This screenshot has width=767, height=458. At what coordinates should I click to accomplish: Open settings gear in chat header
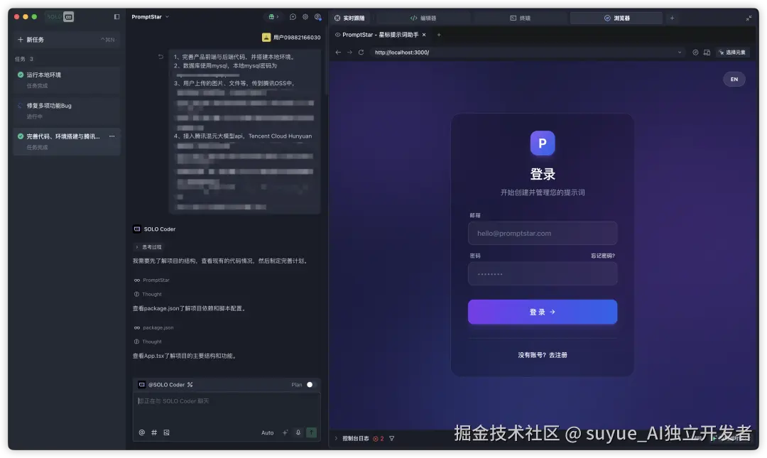point(305,16)
